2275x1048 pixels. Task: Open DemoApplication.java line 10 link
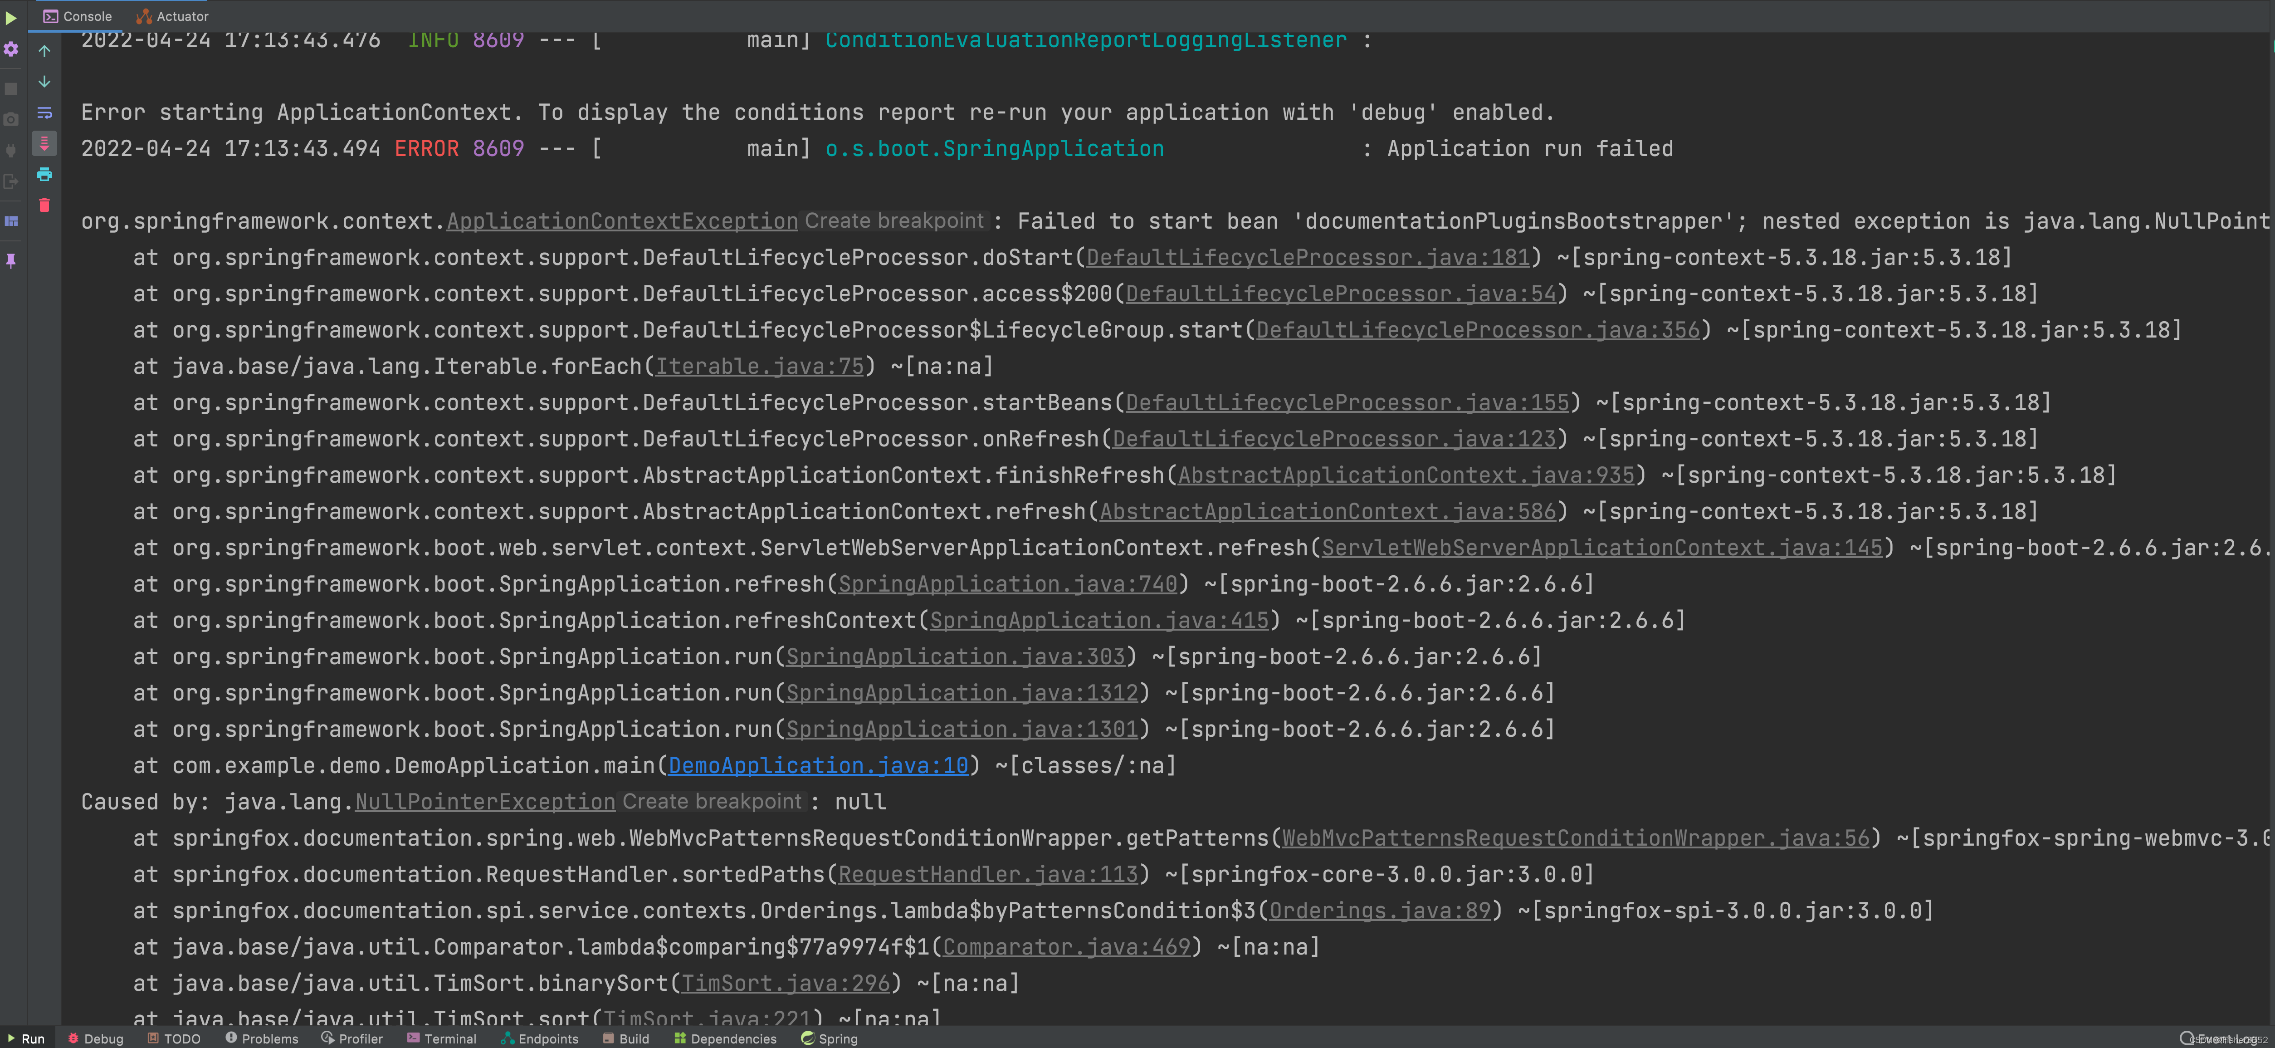tap(817, 765)
